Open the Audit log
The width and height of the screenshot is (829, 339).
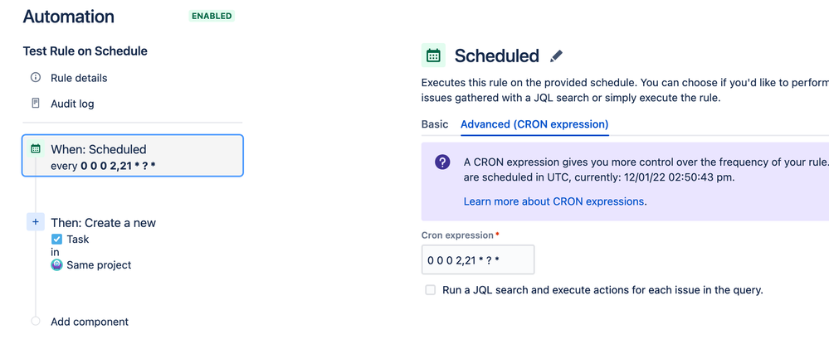pyautogui.click(x=72, y=104)
